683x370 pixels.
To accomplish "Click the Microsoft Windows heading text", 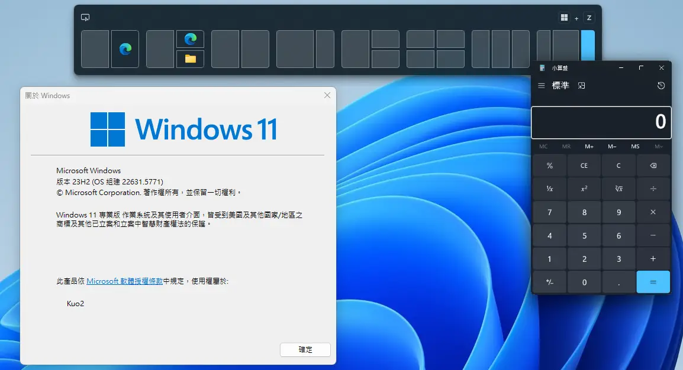I will tap(88, 170).
